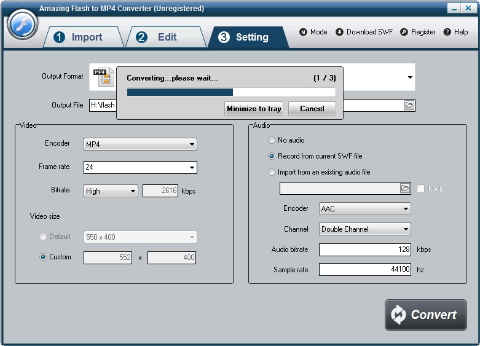Open the video Encoder MP4 dropdown

tap(140, 144)
